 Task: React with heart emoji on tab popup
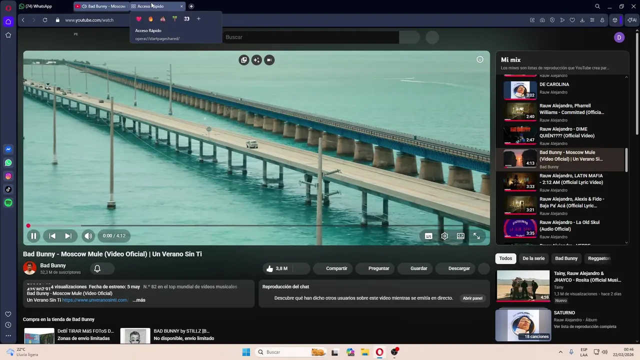[138, 19]
